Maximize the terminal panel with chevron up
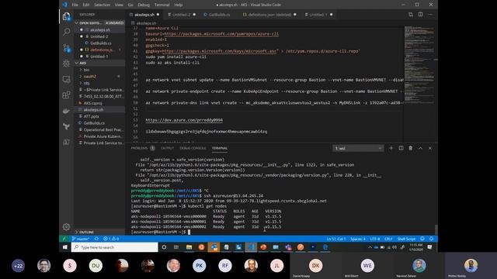497x279 pixels. [420, 148]
